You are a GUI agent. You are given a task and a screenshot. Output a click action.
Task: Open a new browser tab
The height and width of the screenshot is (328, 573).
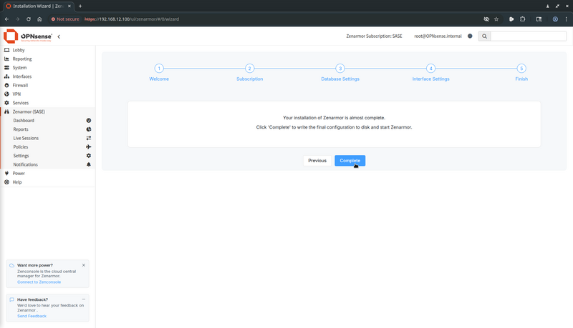click(x=80, y=6)
